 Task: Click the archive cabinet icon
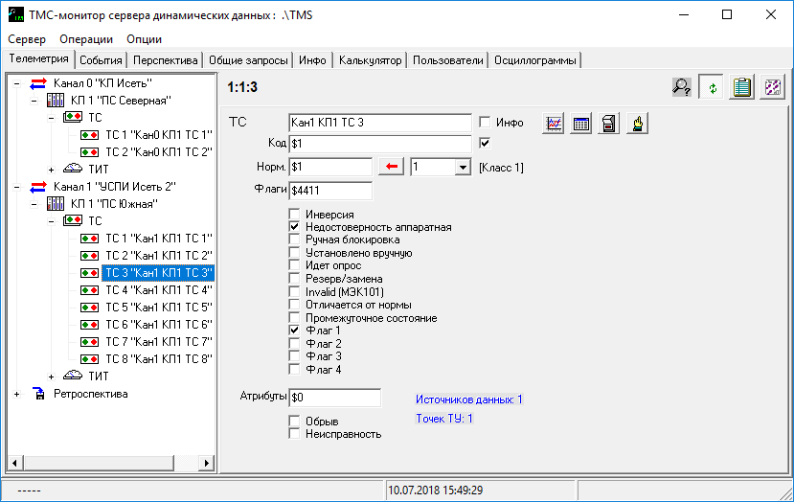(608, 123)
